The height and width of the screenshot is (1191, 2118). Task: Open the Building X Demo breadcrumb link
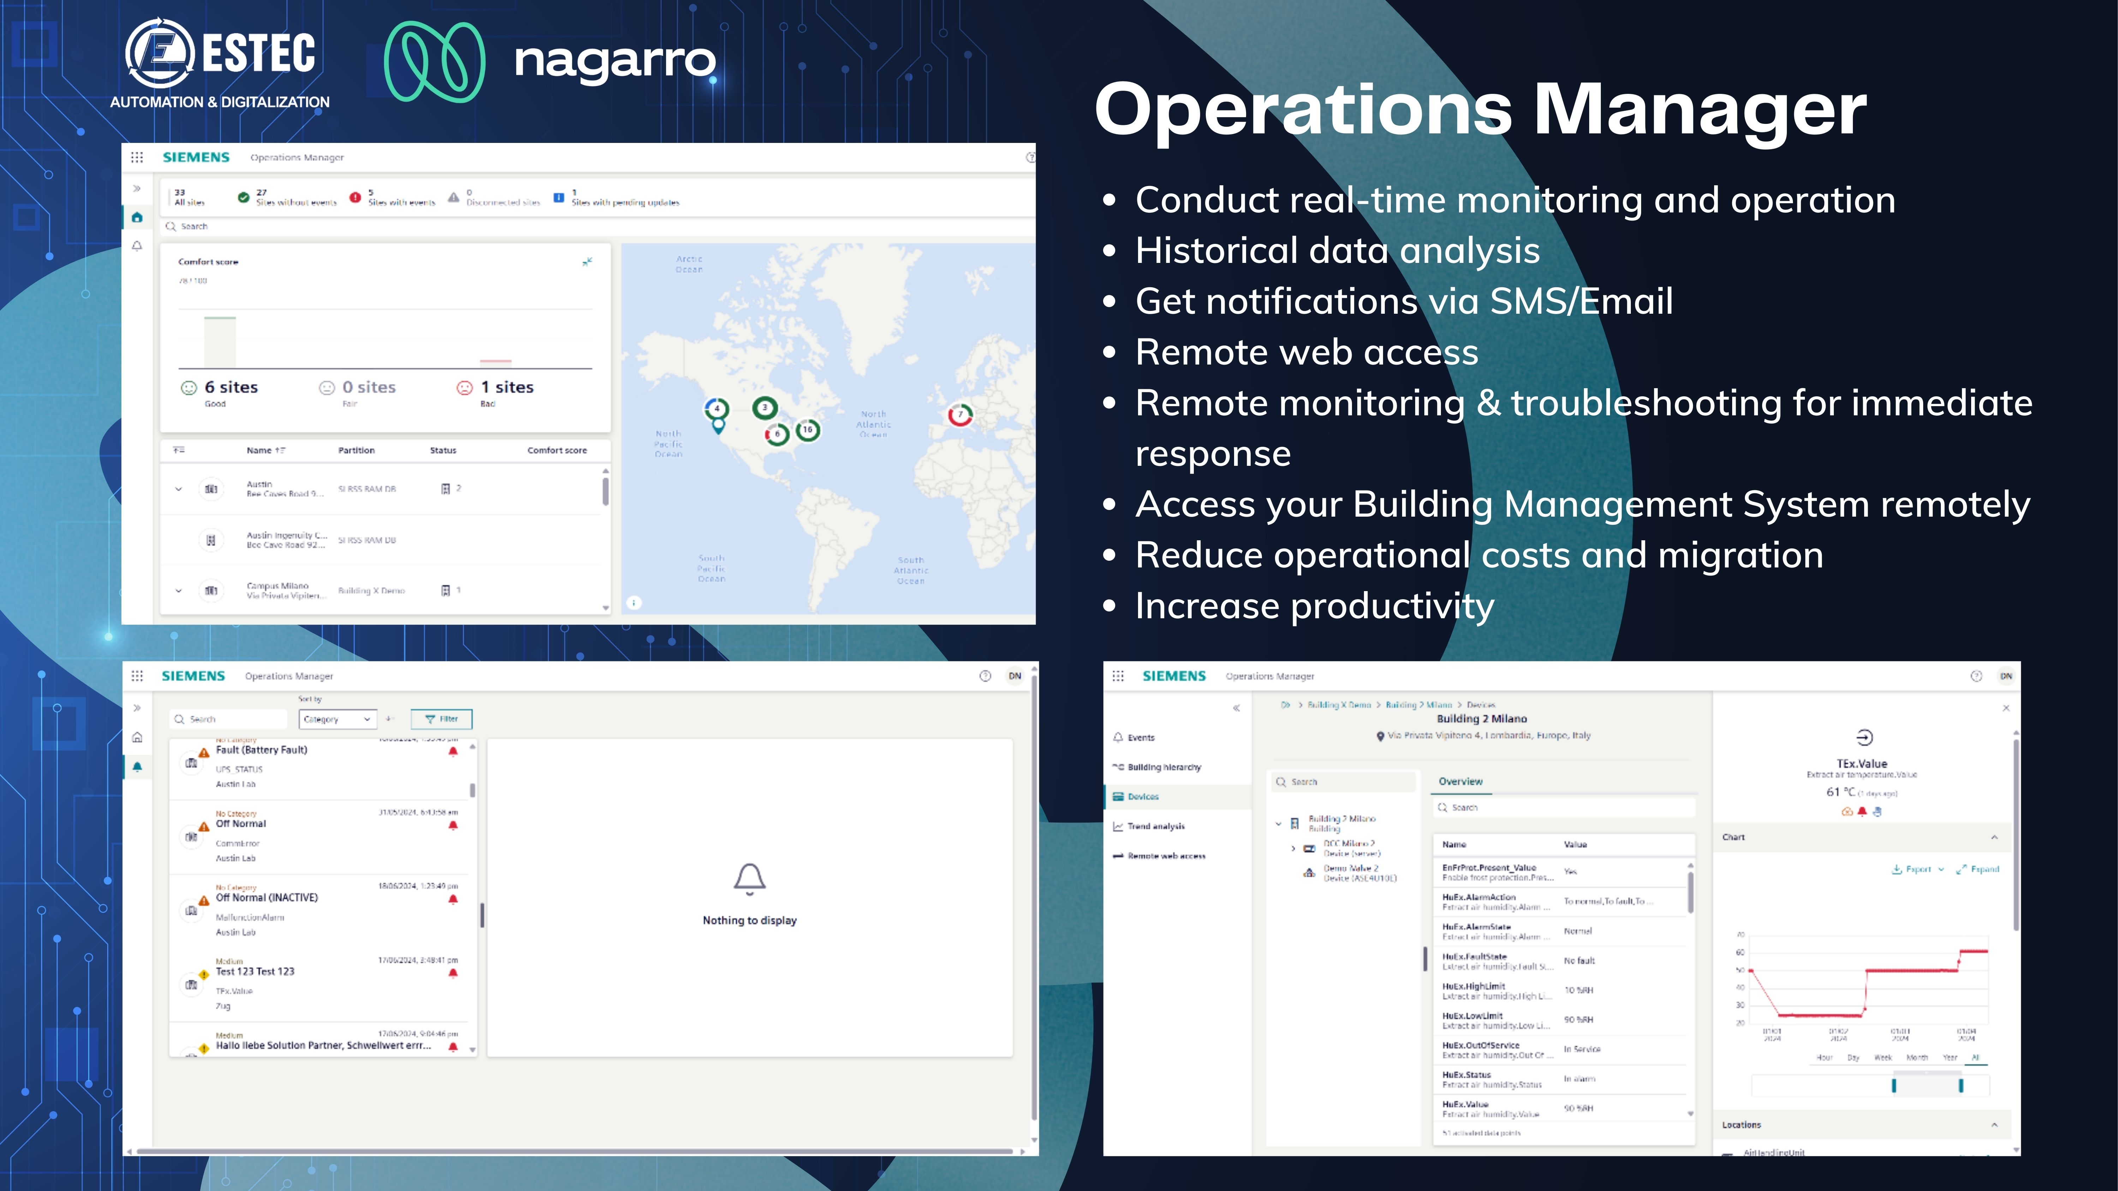pyautogui.click(x=1339, y=704)
